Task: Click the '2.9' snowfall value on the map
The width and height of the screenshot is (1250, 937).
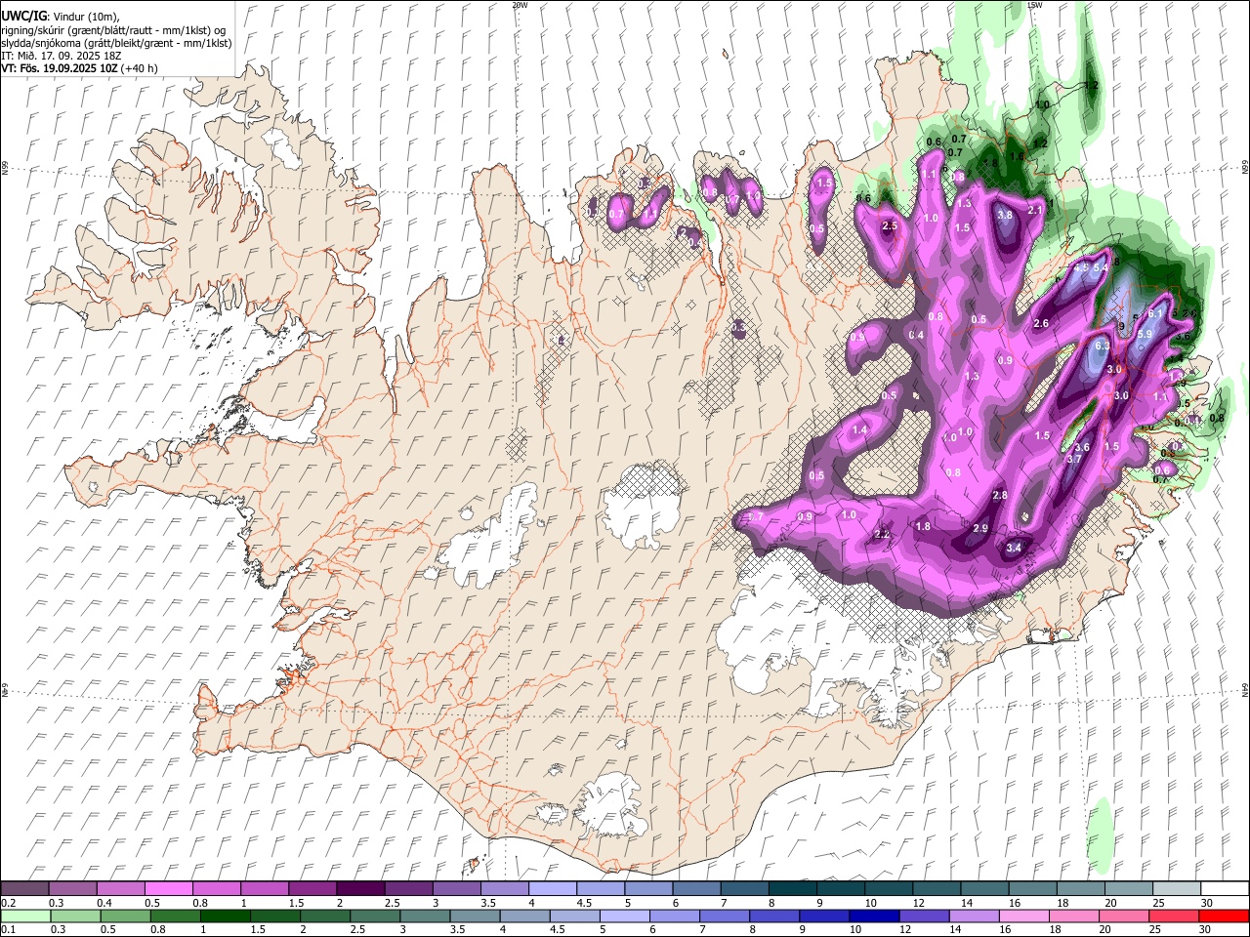Action: 980,528
